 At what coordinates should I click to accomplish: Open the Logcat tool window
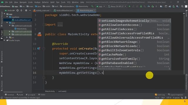pos(31,94)
